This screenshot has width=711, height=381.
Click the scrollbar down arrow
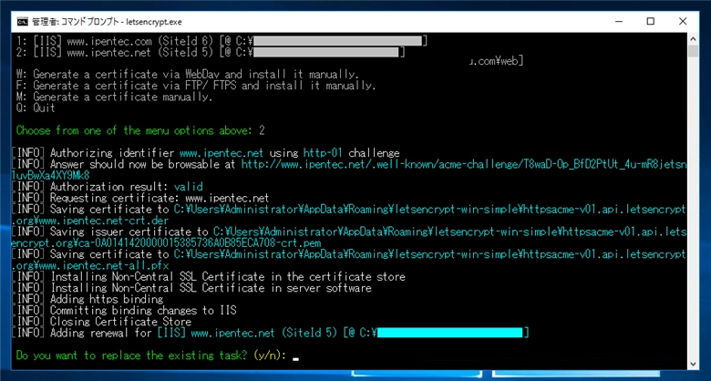coord(693,365)
